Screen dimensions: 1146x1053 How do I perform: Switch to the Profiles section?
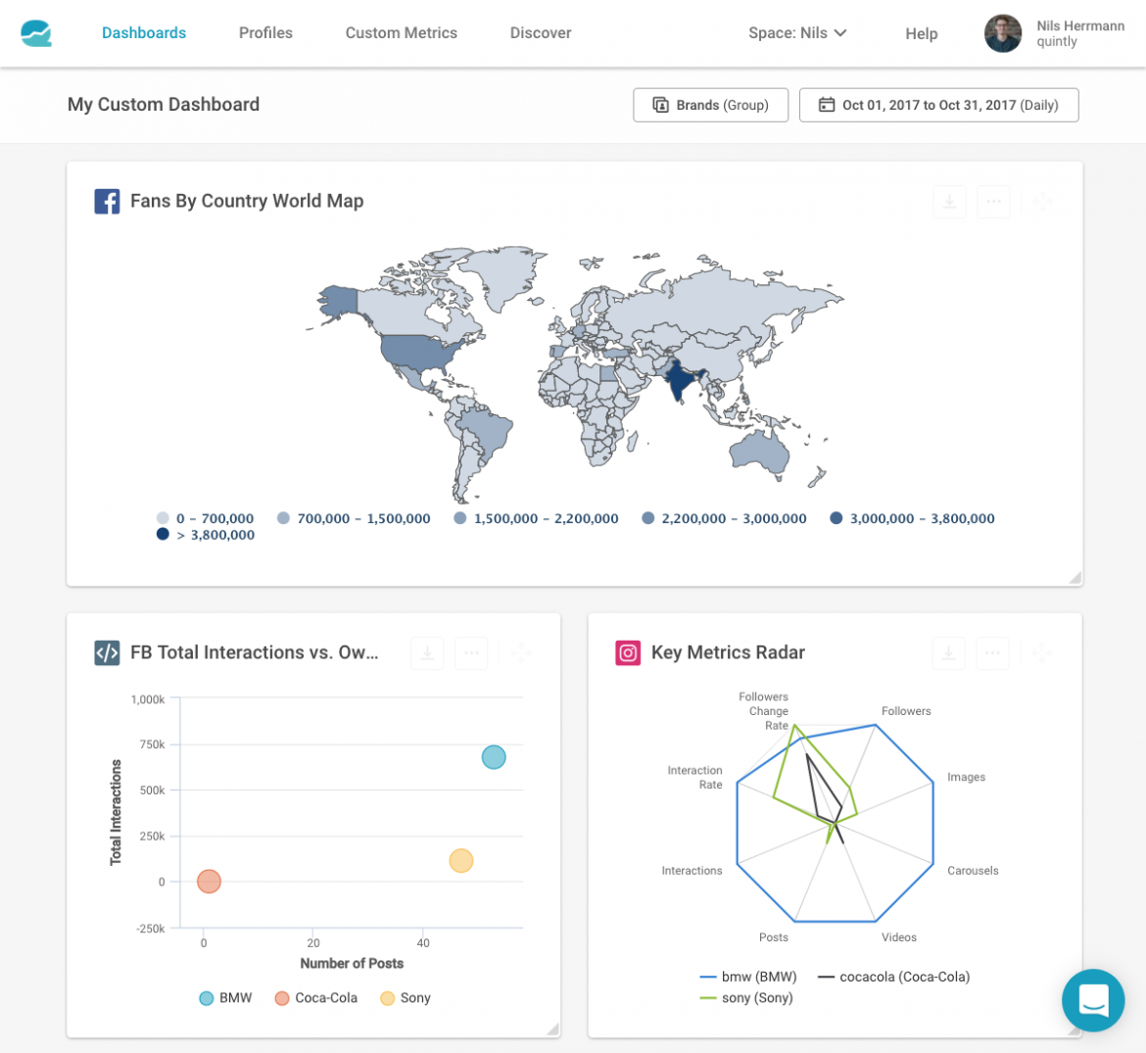coord(265,32)
